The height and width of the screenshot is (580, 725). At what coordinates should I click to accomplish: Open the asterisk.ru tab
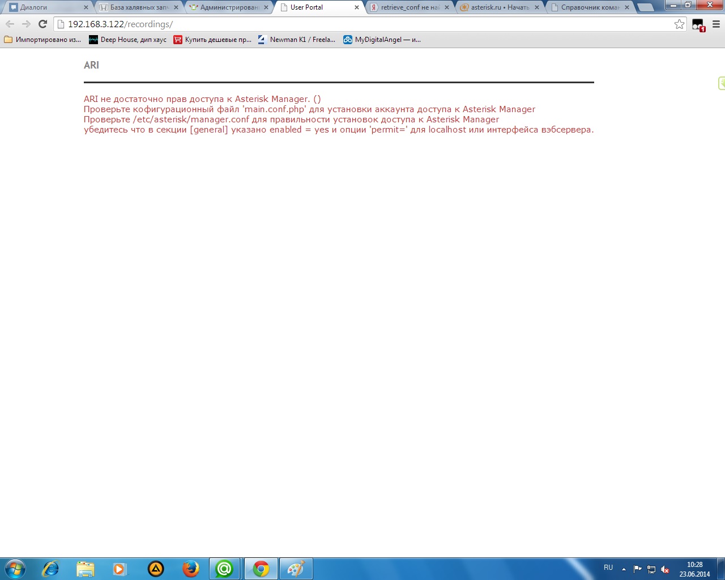click(498, 7)
